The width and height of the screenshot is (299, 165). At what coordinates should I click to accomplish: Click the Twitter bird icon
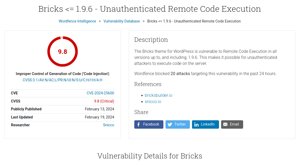170,124
